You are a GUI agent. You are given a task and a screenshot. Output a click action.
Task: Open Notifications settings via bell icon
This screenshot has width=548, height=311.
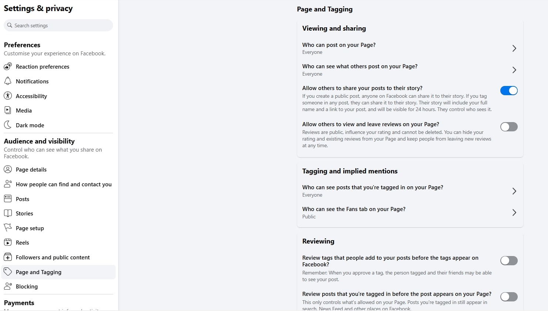click(8, 81)
